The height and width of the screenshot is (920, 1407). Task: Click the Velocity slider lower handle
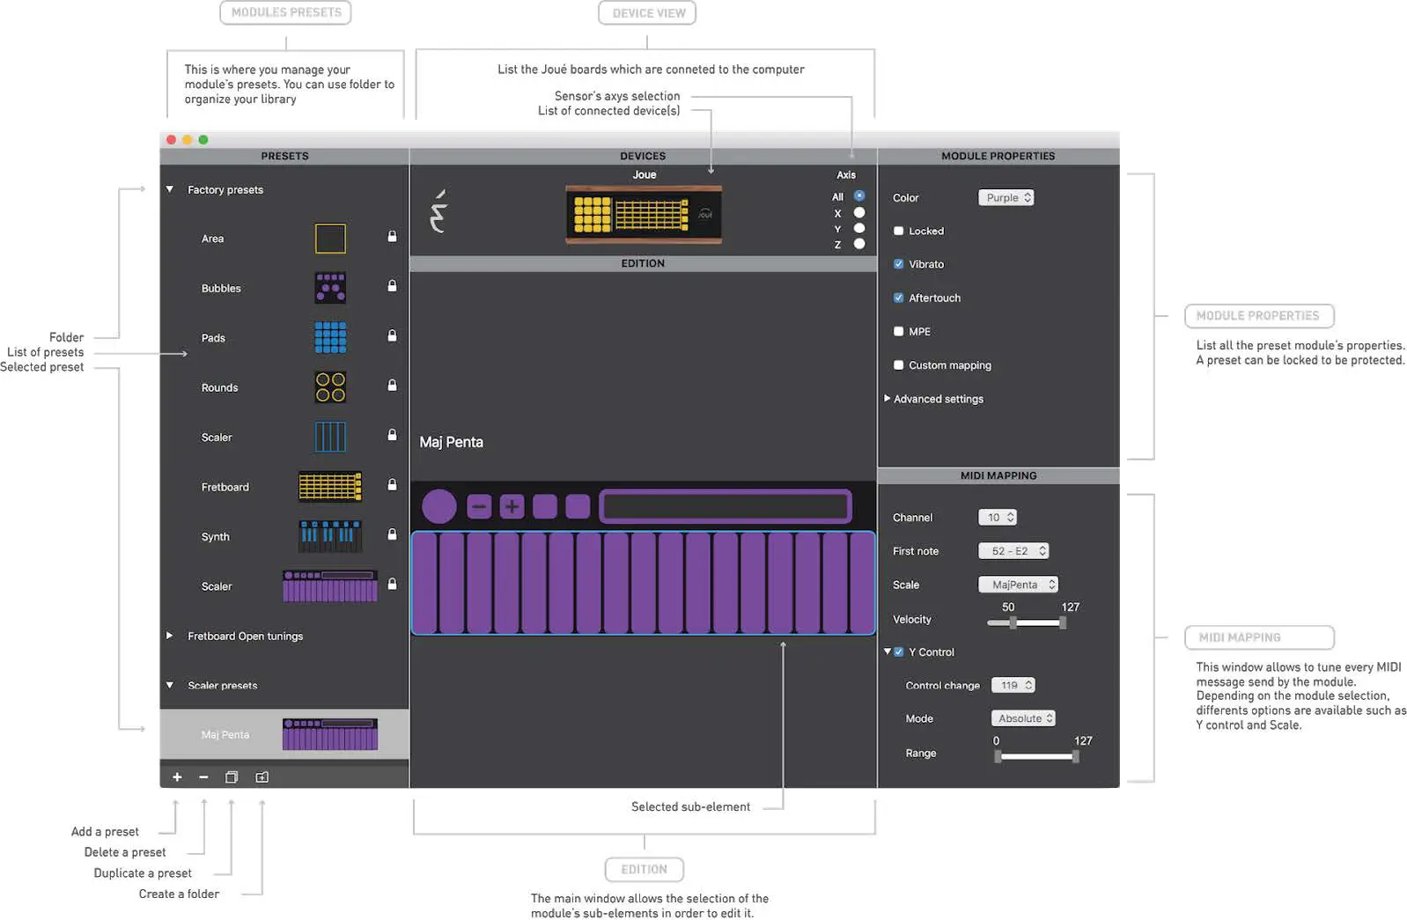1013,622
